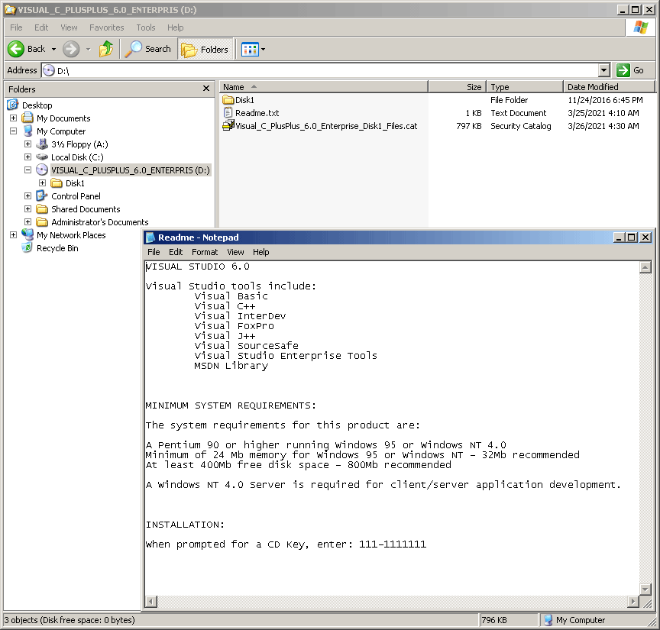This screenshot has height=630, width=660.
Task: Expand the 3½ Floppy (A:) node
Action: 27,144
